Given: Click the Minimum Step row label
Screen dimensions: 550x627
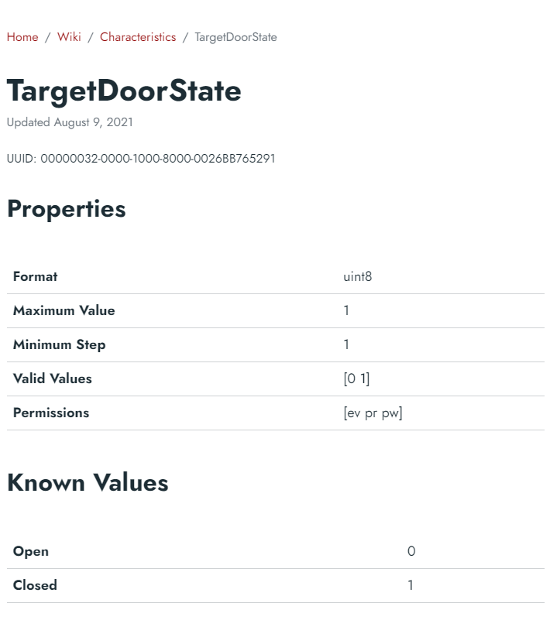Looking at the screenshot, I should tap(59, 344).
